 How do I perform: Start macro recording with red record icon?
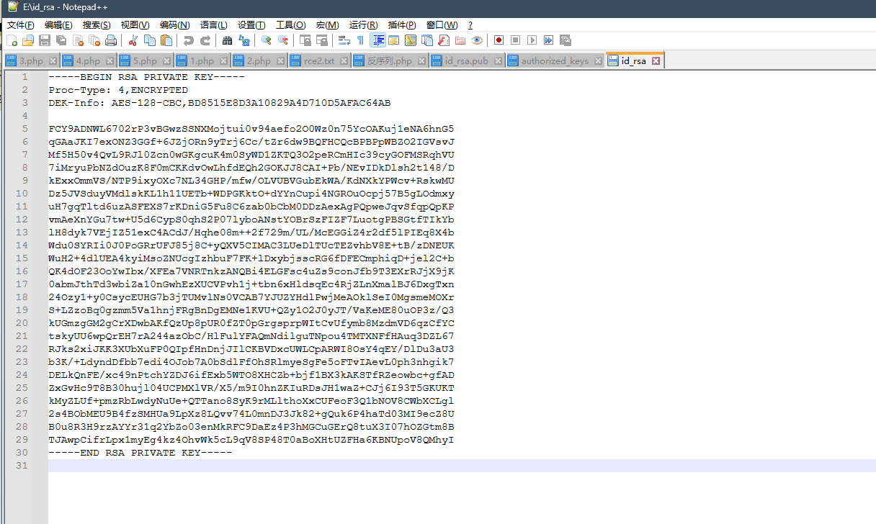click(x=499, y=40)
